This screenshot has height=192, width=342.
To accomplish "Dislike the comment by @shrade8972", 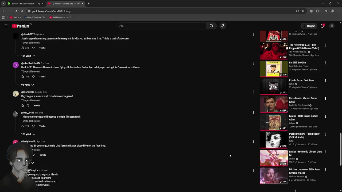I will click(x=33, y=48).
